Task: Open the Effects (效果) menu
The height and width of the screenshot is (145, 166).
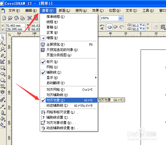Action: 98,11
